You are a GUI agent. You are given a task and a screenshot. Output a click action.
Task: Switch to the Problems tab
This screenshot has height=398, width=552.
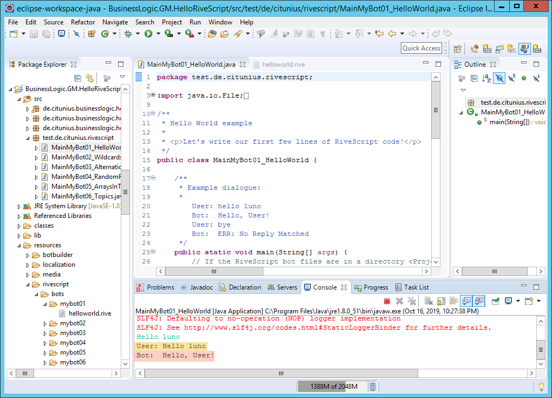click(x=160, y=287)
